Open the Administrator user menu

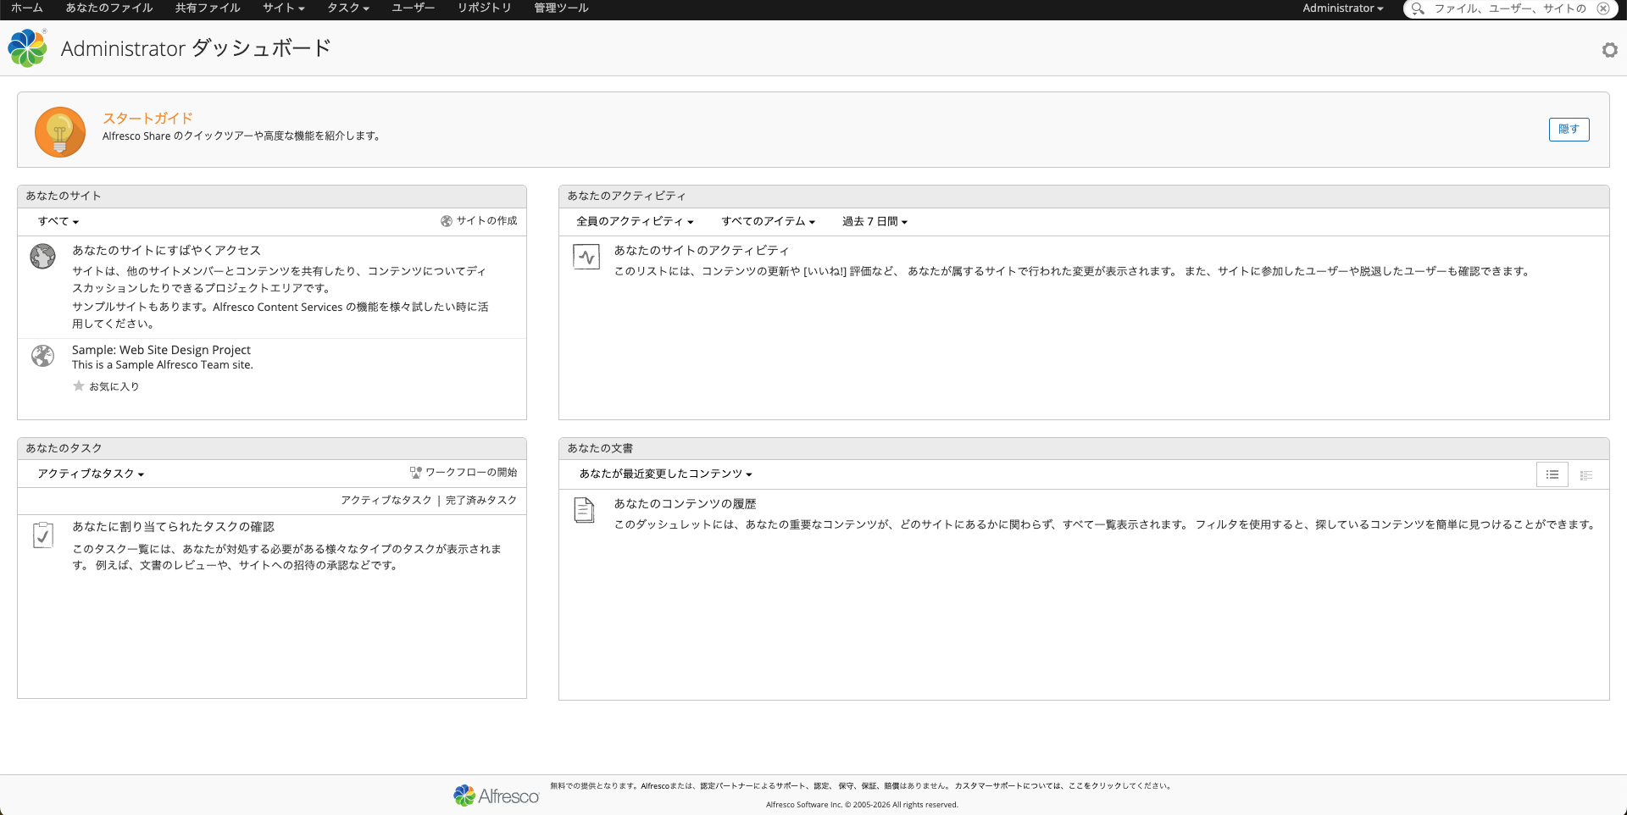(x=1342, y=8)
